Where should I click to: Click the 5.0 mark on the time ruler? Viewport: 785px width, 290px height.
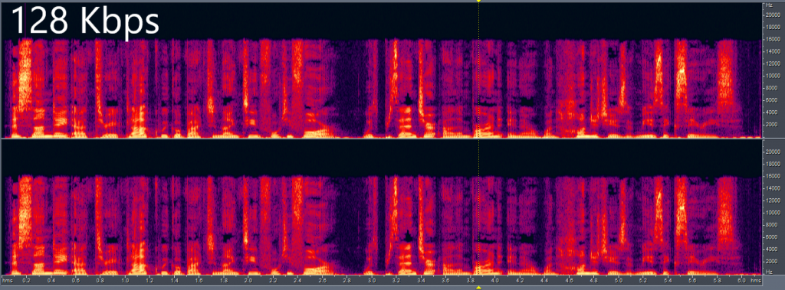pos(619,281)
